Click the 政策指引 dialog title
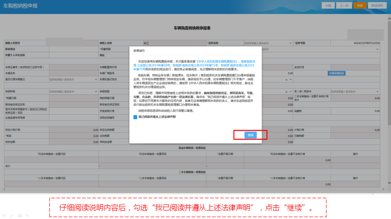The width and height of the screenshot is (391, 219). coord(139,51)
